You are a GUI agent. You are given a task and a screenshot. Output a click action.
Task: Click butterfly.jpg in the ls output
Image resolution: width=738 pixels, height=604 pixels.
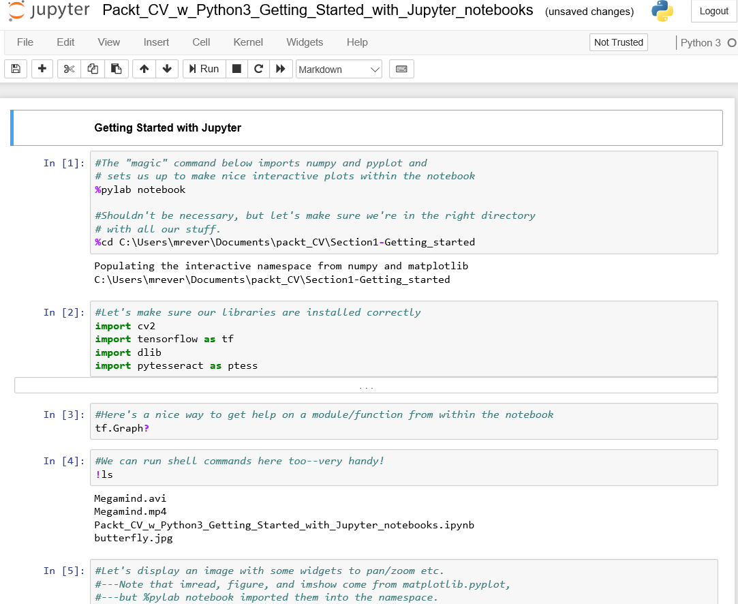[134, 538]
